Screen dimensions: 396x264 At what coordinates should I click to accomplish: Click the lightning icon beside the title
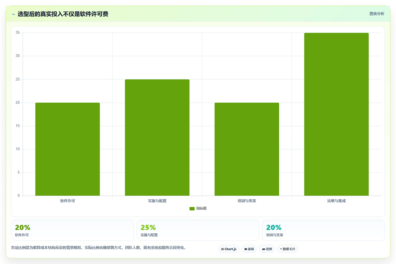(13, 14)
